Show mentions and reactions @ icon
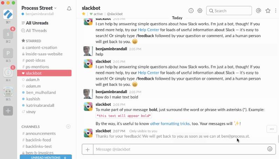279x159 pixels. 259,11
